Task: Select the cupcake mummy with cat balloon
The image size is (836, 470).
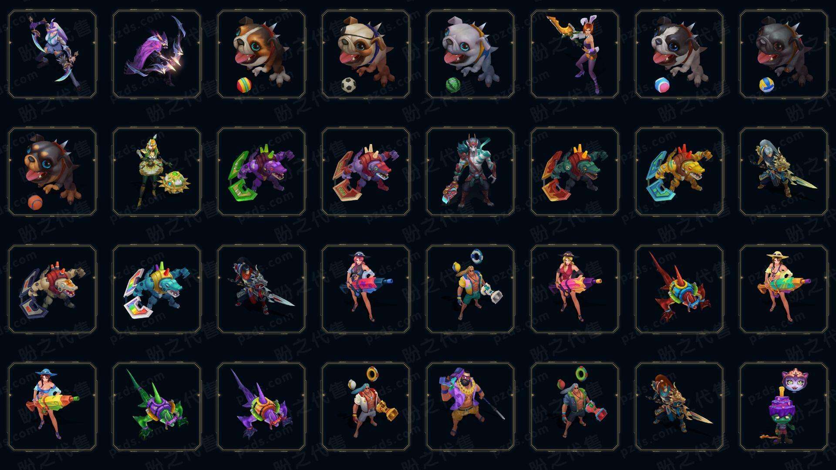Action: [x=784, y=406]
